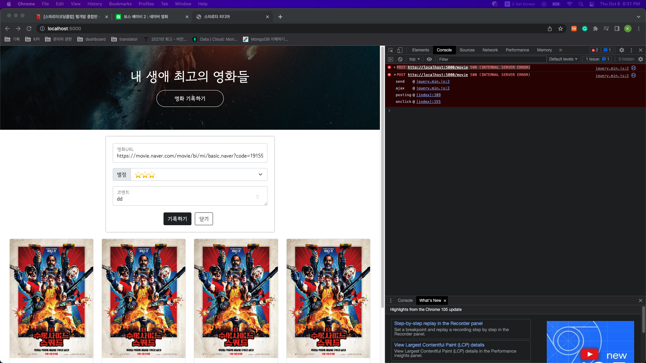Open Chrome side panel icon

pos(617,29)
